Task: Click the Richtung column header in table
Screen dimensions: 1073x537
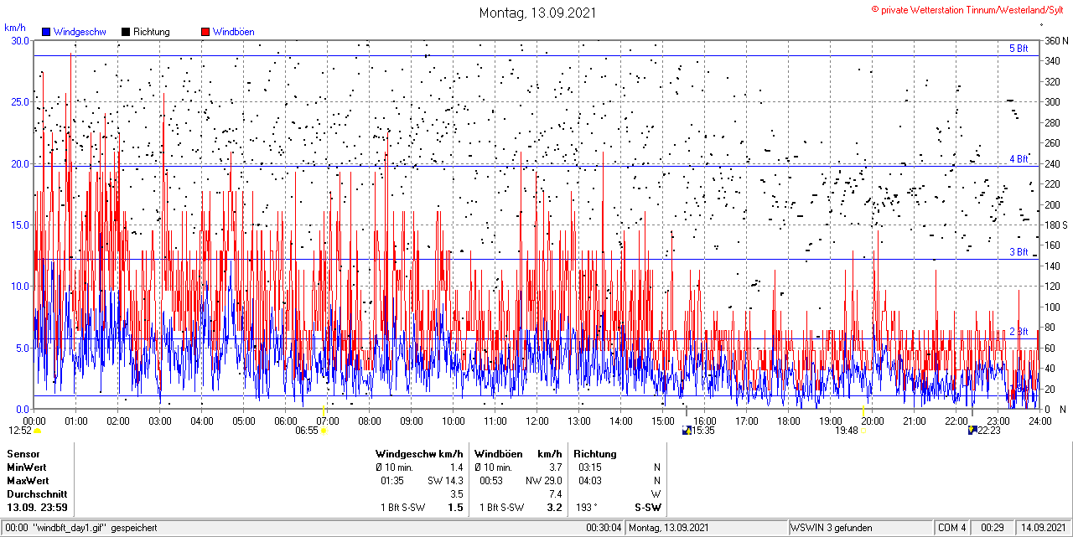Action: 595,454
